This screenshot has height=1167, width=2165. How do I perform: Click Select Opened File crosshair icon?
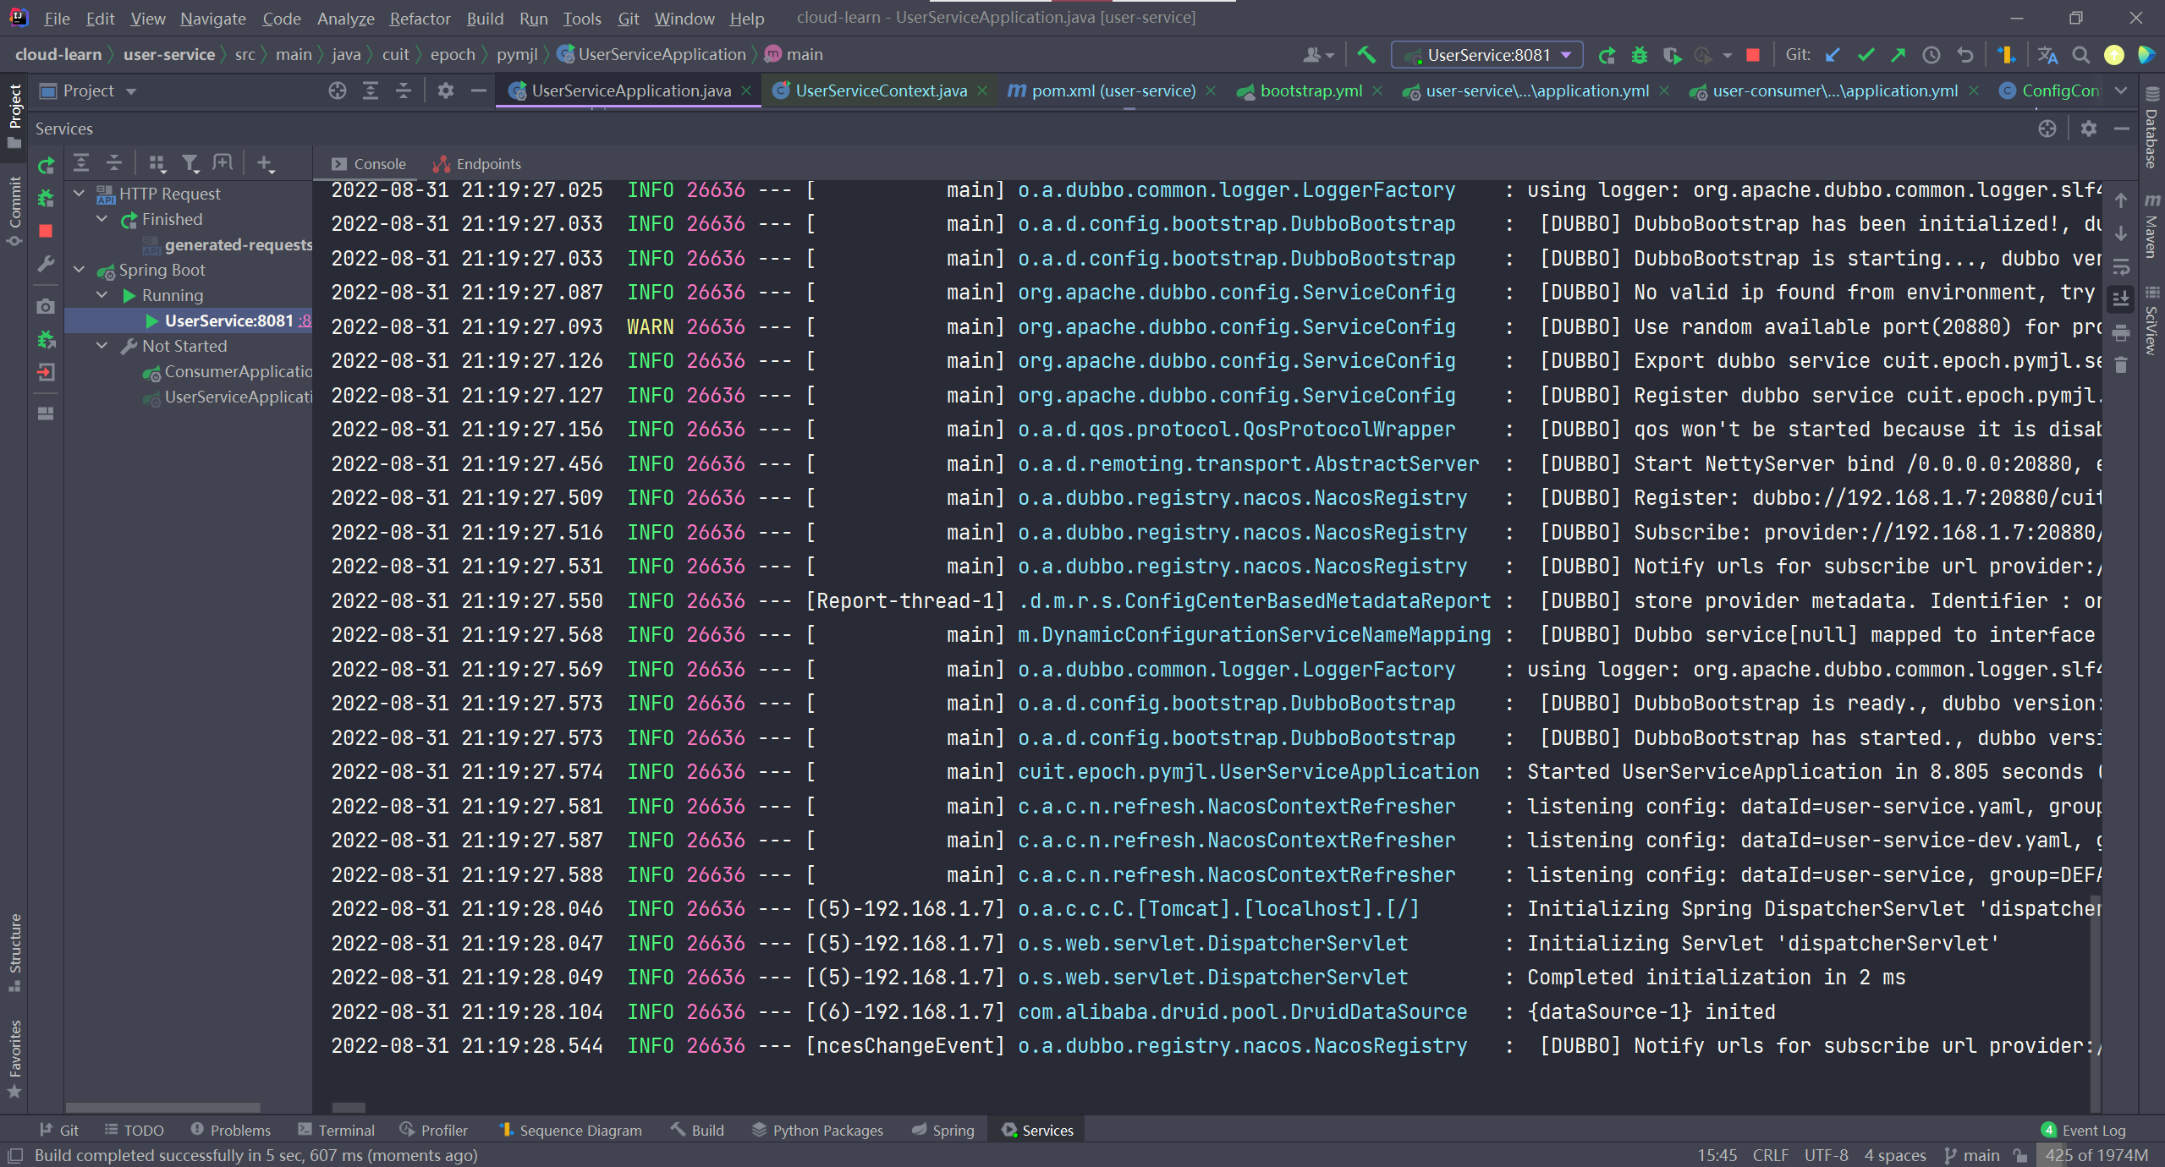[338, 90]
